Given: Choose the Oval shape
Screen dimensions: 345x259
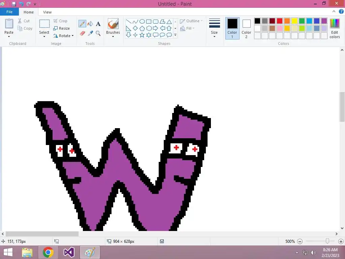Looking at the screenshot, I should click(x=142, y=21).
